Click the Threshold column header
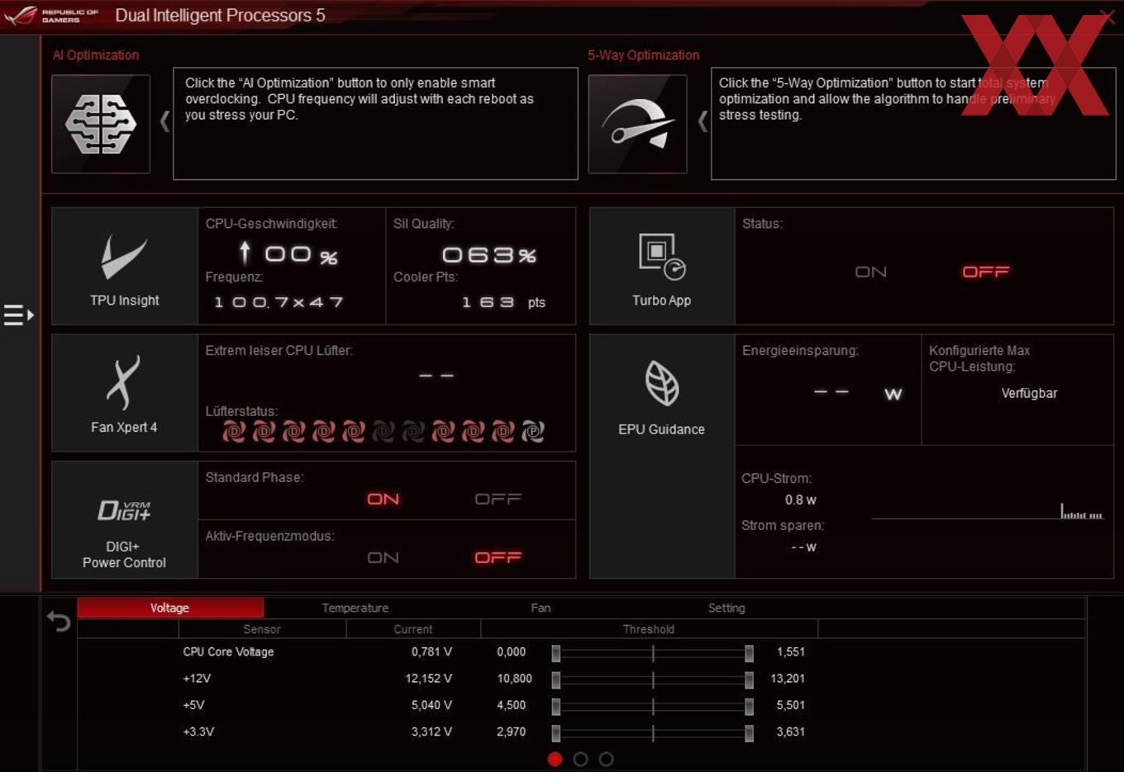 click(x=649, y=629)
